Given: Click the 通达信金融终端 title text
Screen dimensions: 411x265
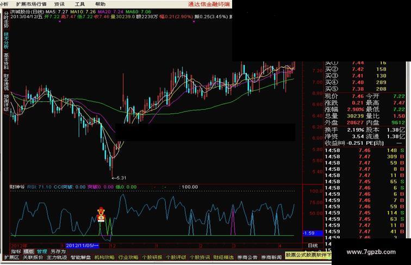Looking at the screenshot, I should (209, 4).
